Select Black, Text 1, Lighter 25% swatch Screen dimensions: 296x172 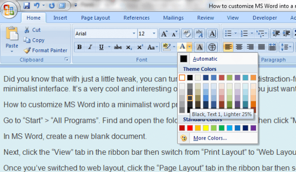190,98
